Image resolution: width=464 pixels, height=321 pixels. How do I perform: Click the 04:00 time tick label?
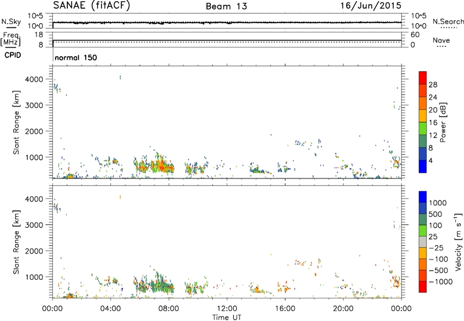pos(110,309)
